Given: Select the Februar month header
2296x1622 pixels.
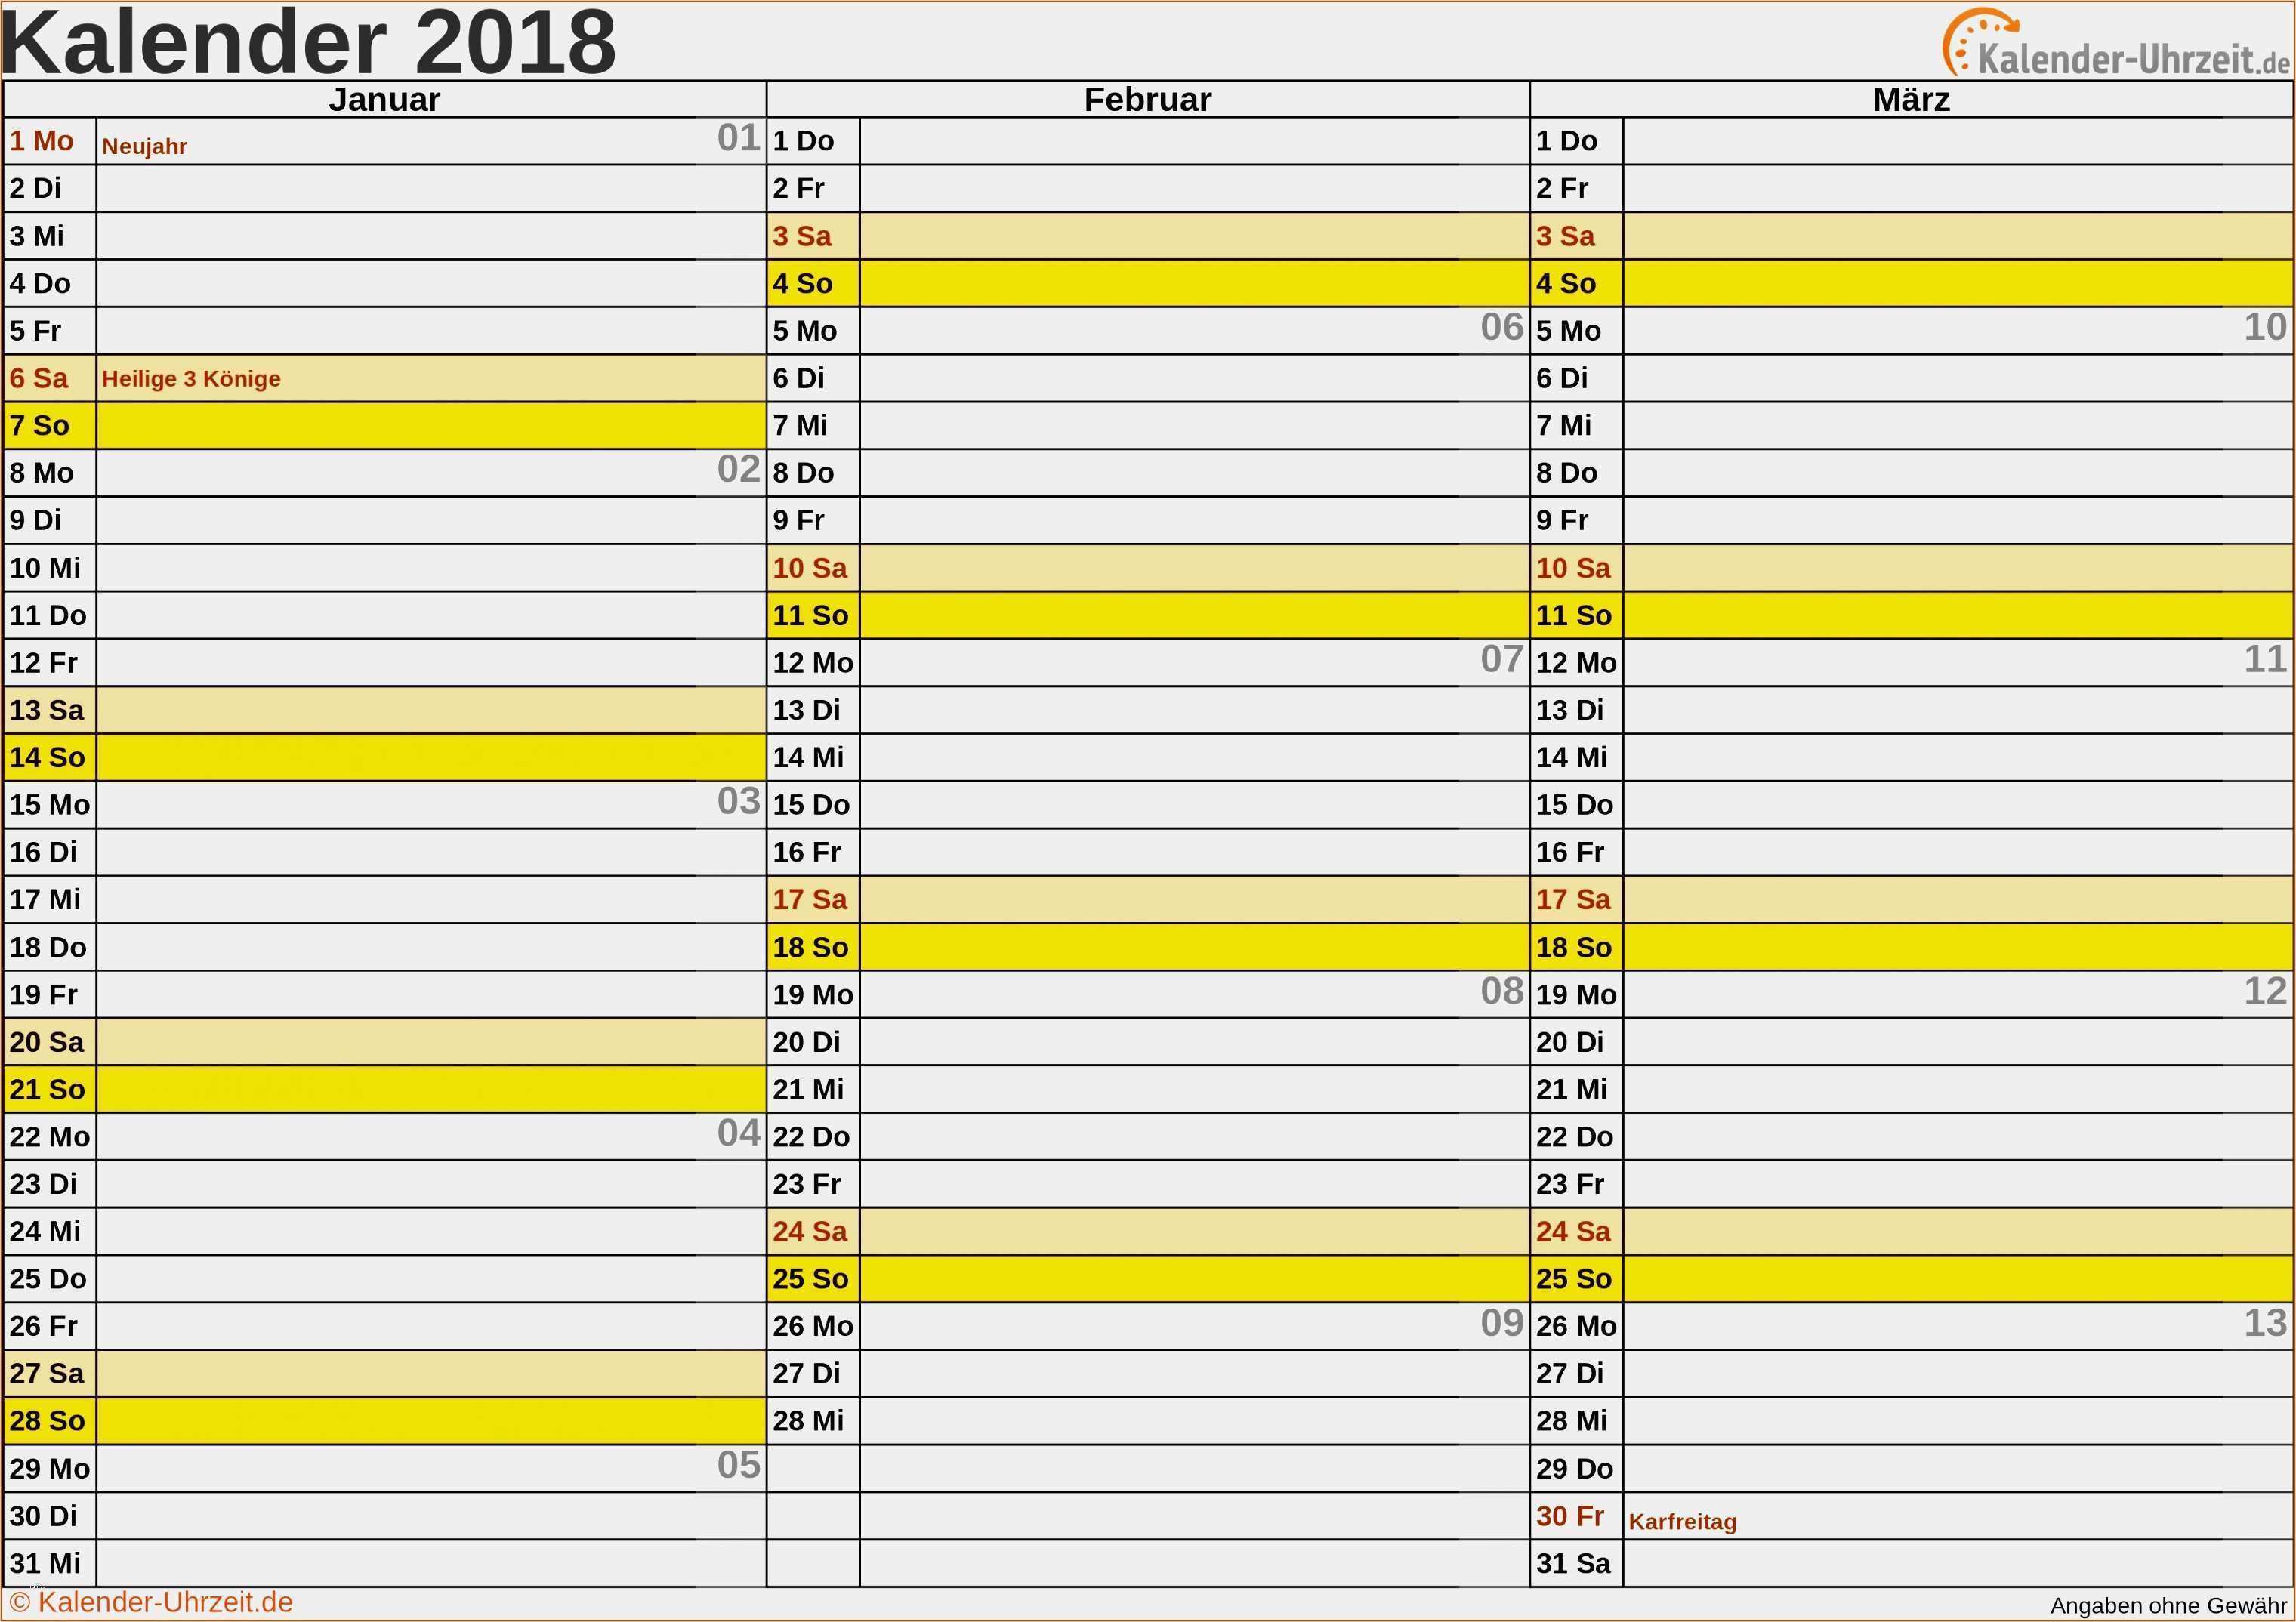Looking at the screenshot, I should pyautogui.click(x=1147, y=100).
